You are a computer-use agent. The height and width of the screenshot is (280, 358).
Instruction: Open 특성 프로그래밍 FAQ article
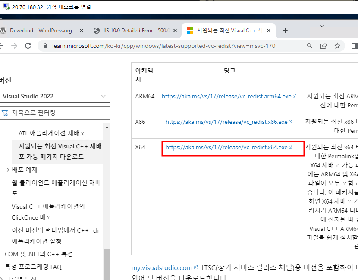coord(33,267)
